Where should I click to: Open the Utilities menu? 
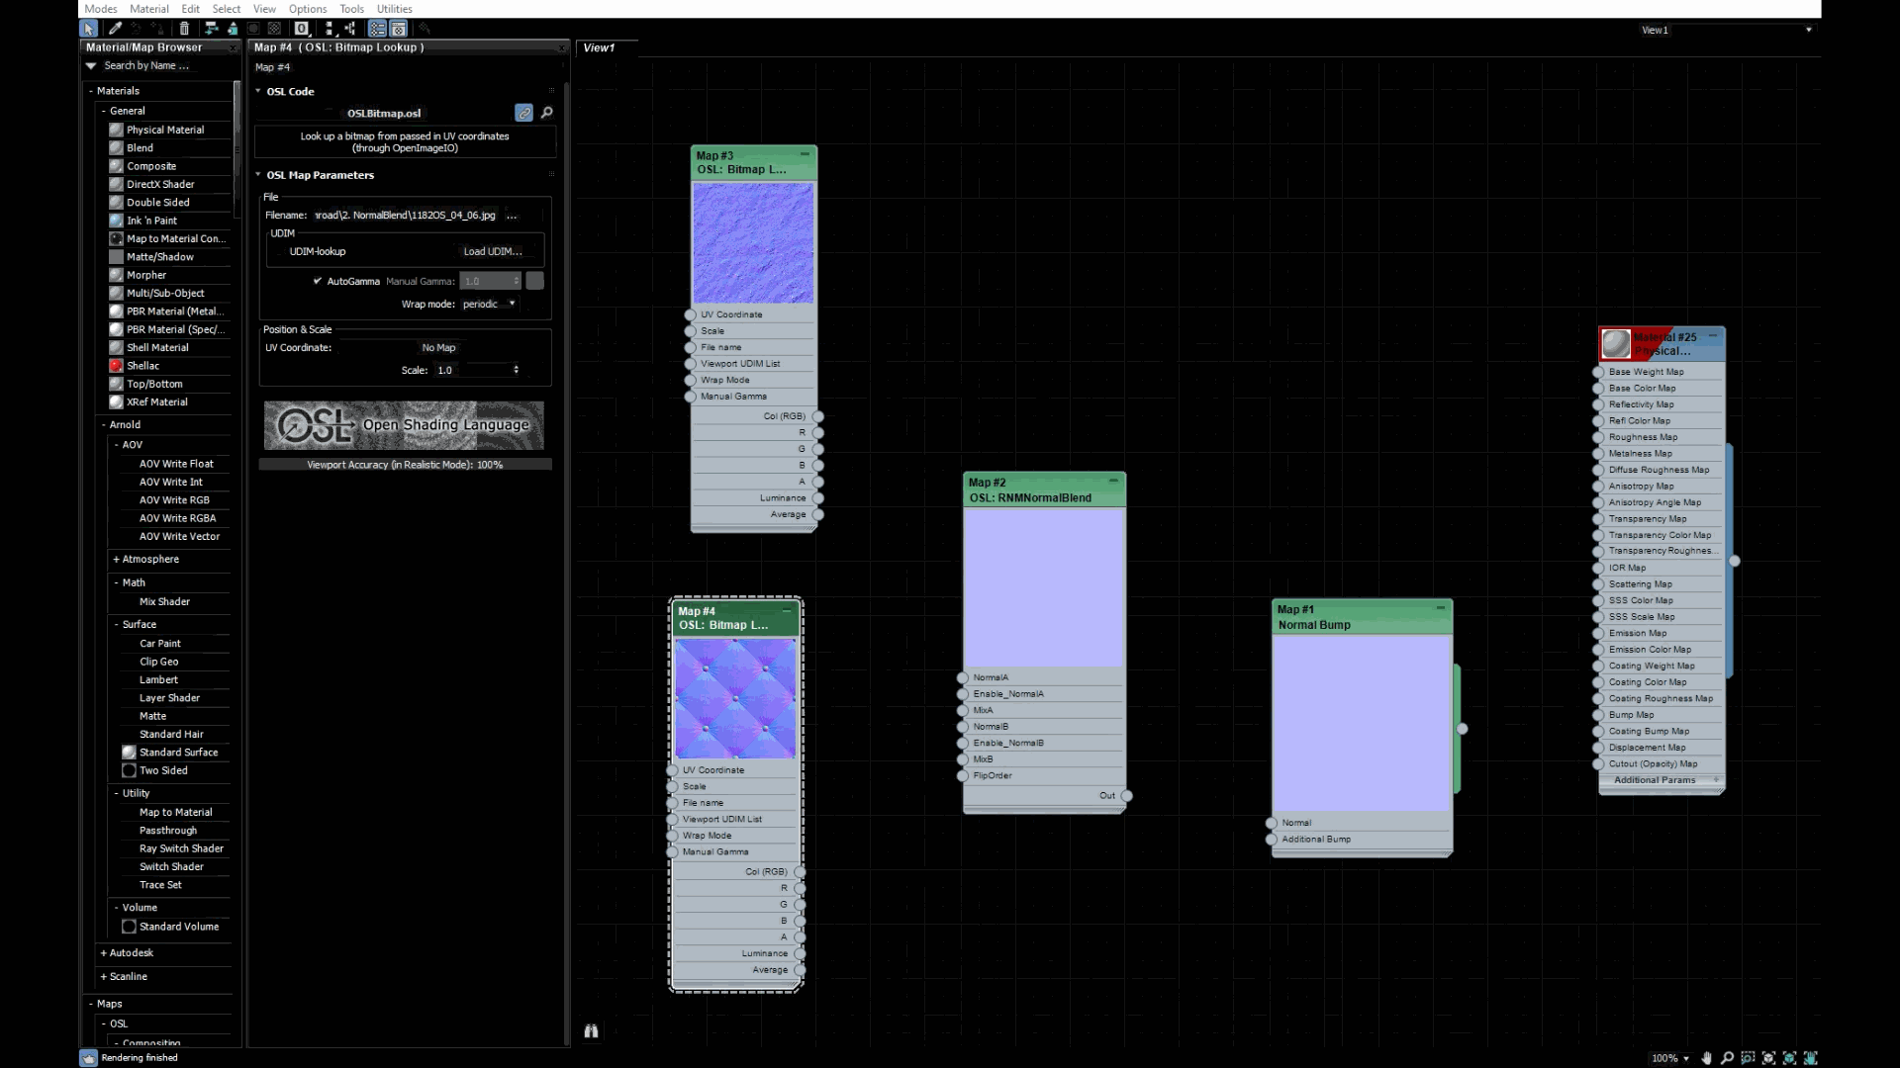click(394, 9)
